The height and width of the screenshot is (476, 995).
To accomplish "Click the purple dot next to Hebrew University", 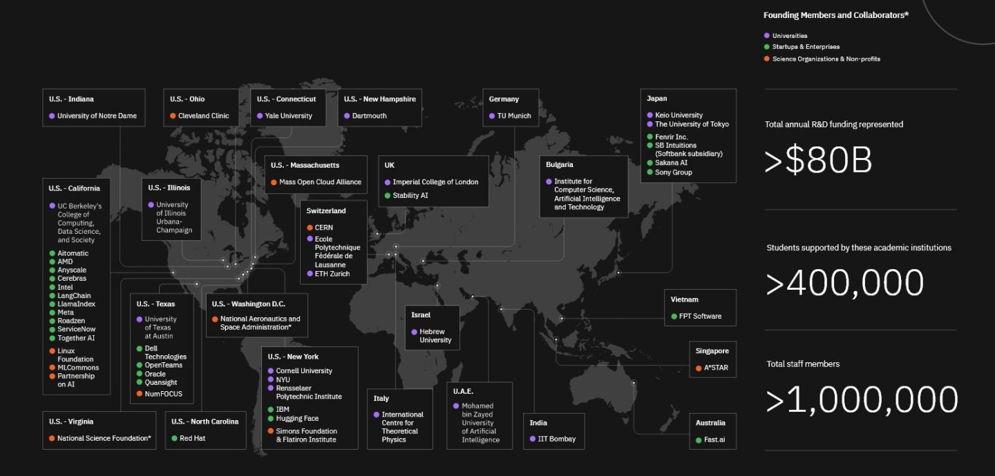I will point(414,332).
